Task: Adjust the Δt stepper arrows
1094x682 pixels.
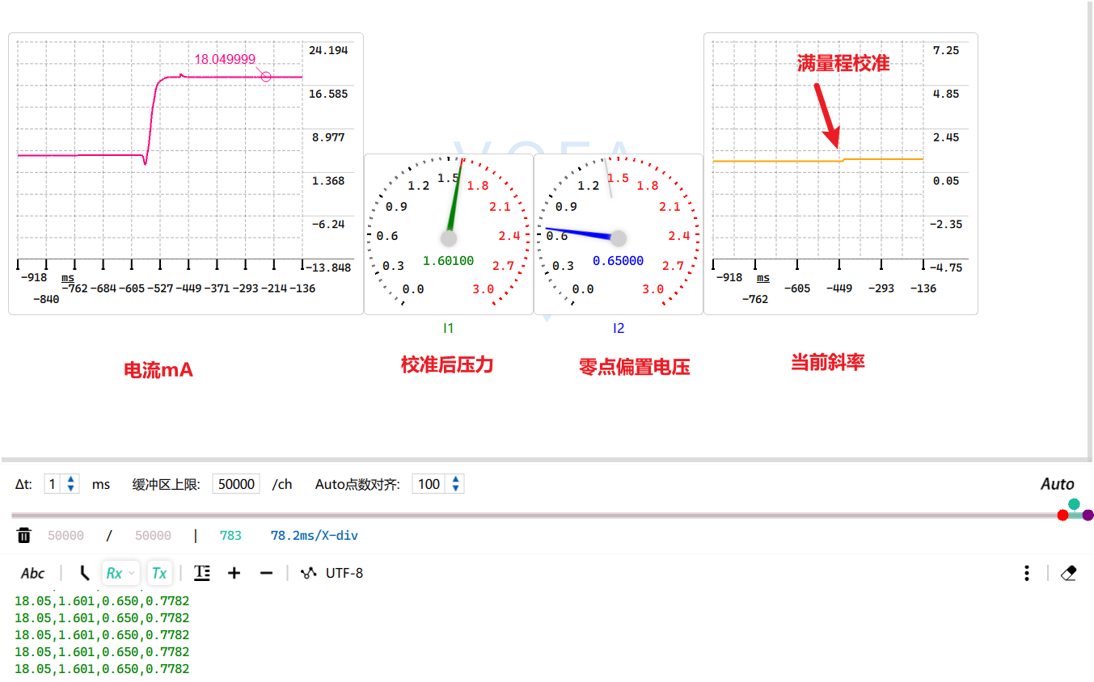Action: click(71, 484)
